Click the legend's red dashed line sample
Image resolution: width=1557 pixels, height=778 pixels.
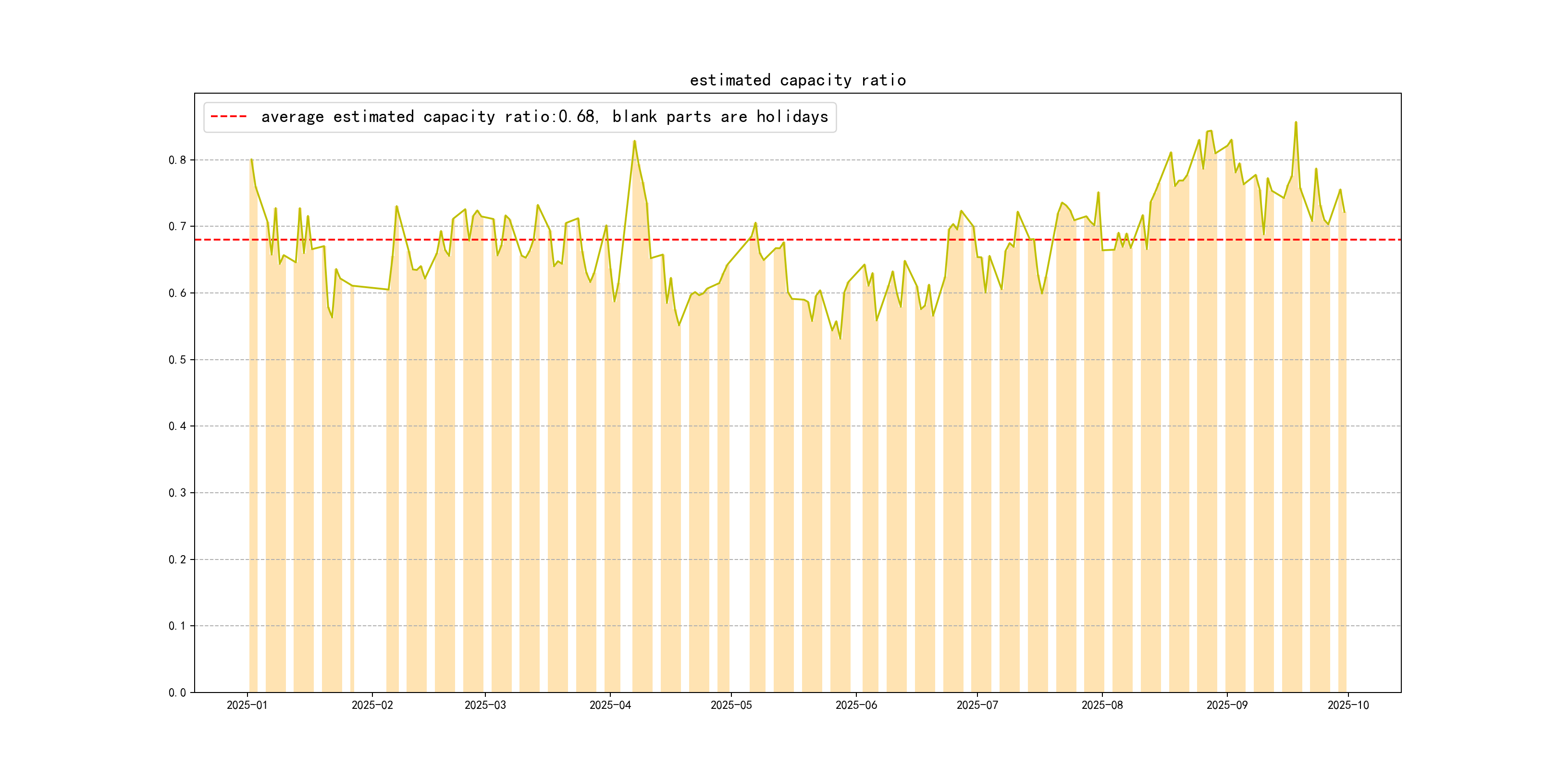228,117
